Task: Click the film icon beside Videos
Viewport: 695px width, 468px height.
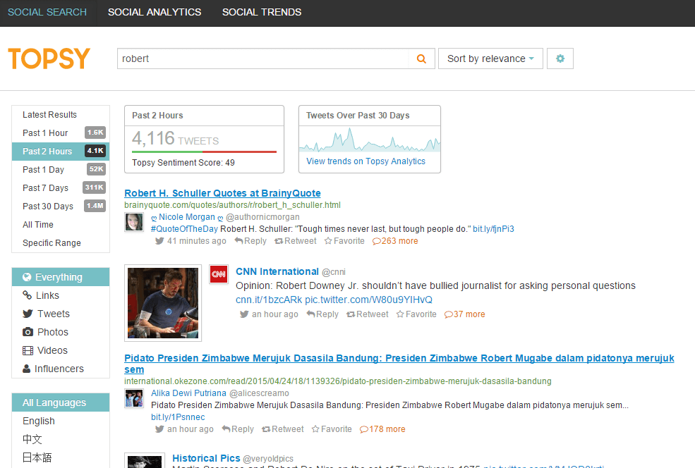Action: [x=28, y=351]
